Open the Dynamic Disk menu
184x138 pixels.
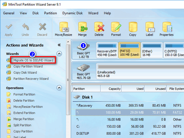72,13
